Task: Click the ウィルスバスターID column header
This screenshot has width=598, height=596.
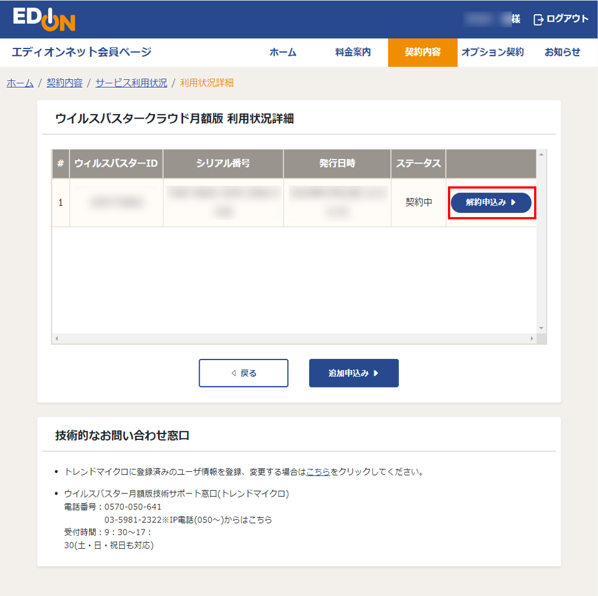Action: coord(116,164)
